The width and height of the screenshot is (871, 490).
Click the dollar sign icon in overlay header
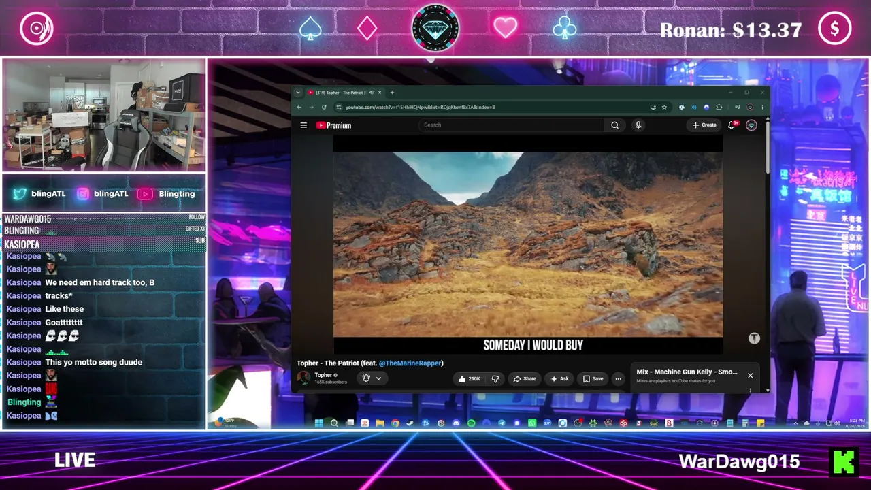[835, 29]
